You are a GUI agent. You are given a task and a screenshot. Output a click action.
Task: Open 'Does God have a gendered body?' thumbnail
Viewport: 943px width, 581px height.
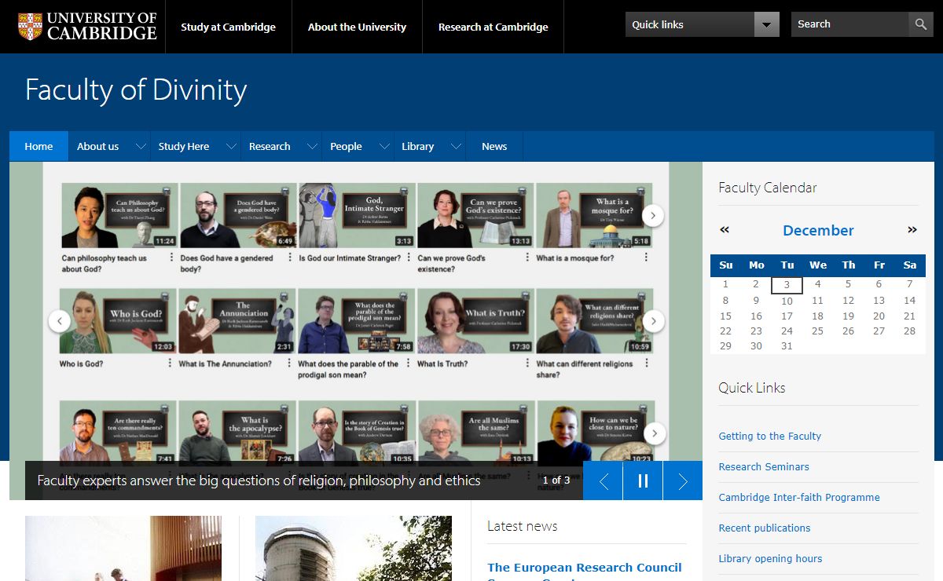237,216
